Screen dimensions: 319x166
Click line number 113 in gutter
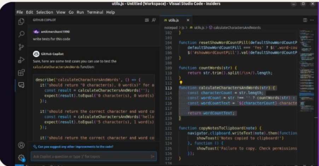click(168, 88)
